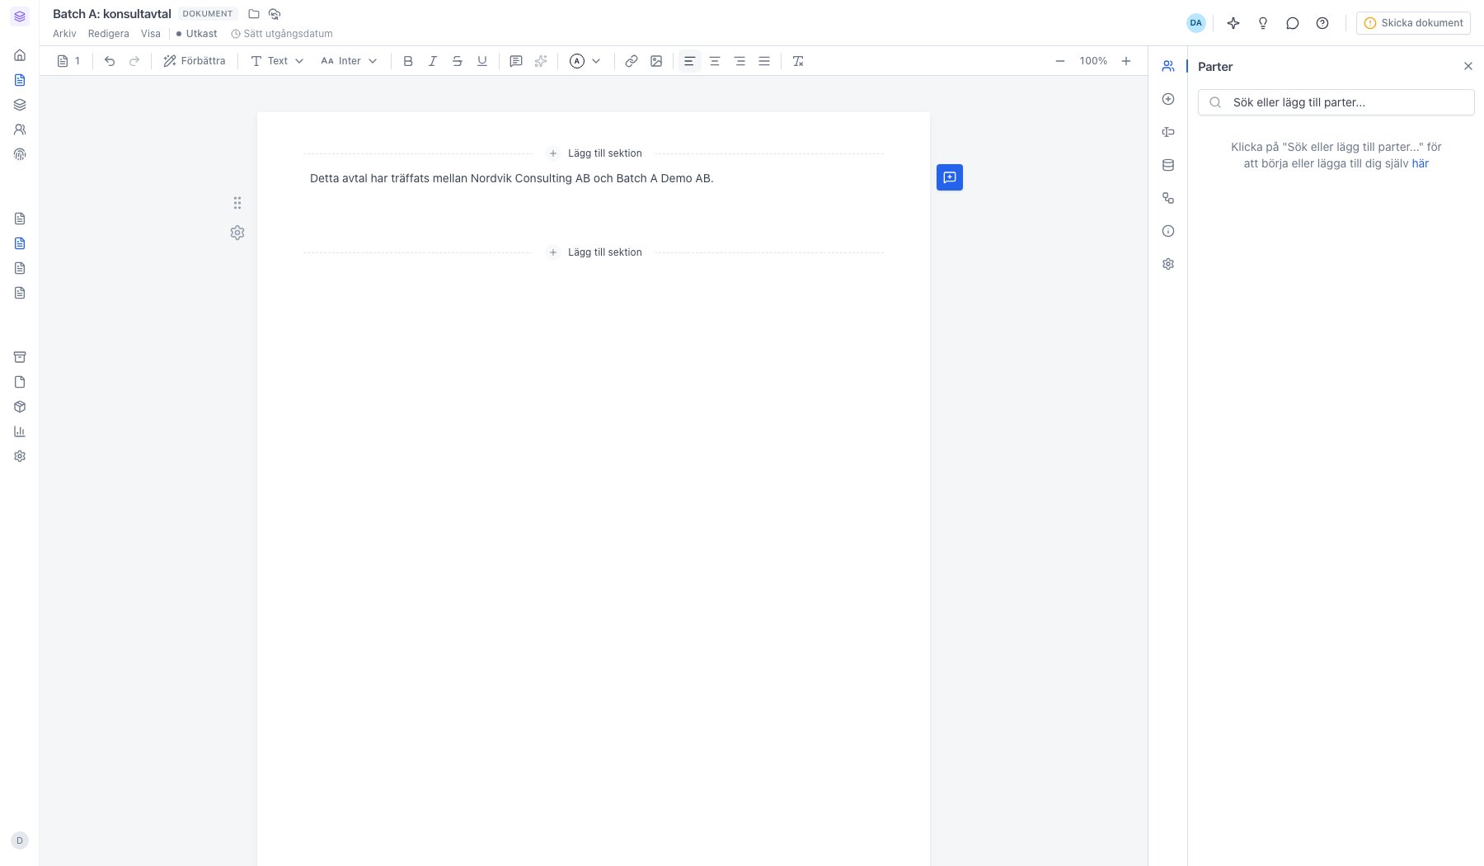Click the här link in Parter panel
The height and width of the screenshot is (866, 1484).
point(1421,163)
